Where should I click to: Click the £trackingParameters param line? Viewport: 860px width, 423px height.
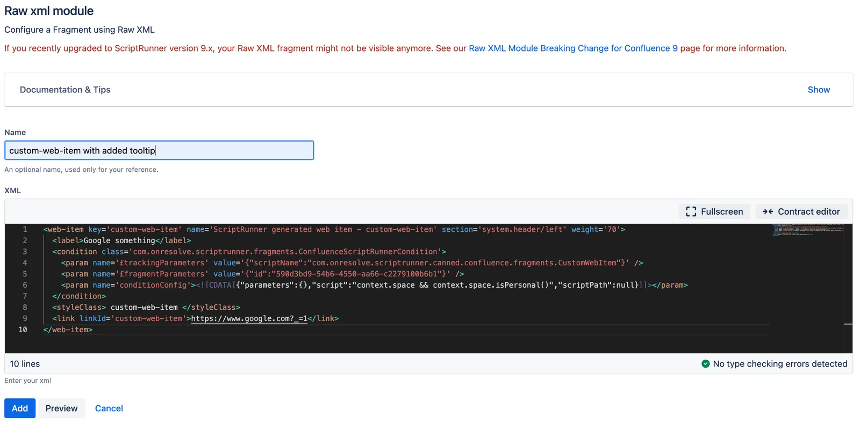(352, 262)
